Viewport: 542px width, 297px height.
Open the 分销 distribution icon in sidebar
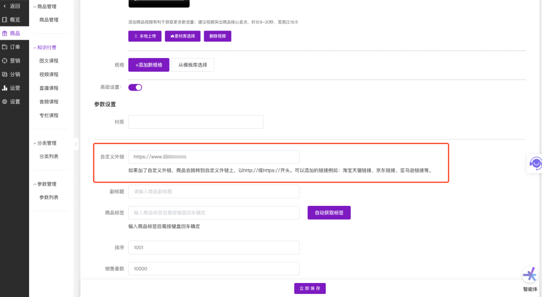[5, 74]
